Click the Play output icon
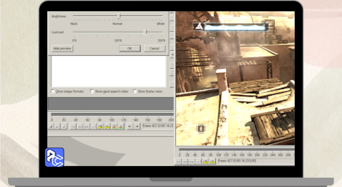The width and height of the screenshot is (342, 187). 64,126
